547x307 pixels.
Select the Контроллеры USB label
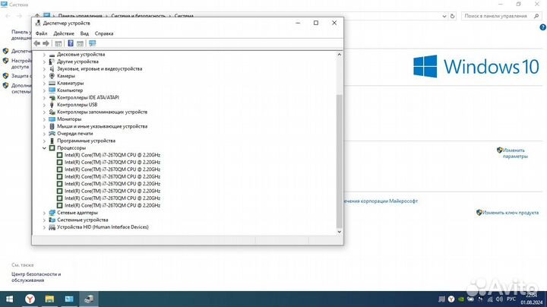(77, 105)
